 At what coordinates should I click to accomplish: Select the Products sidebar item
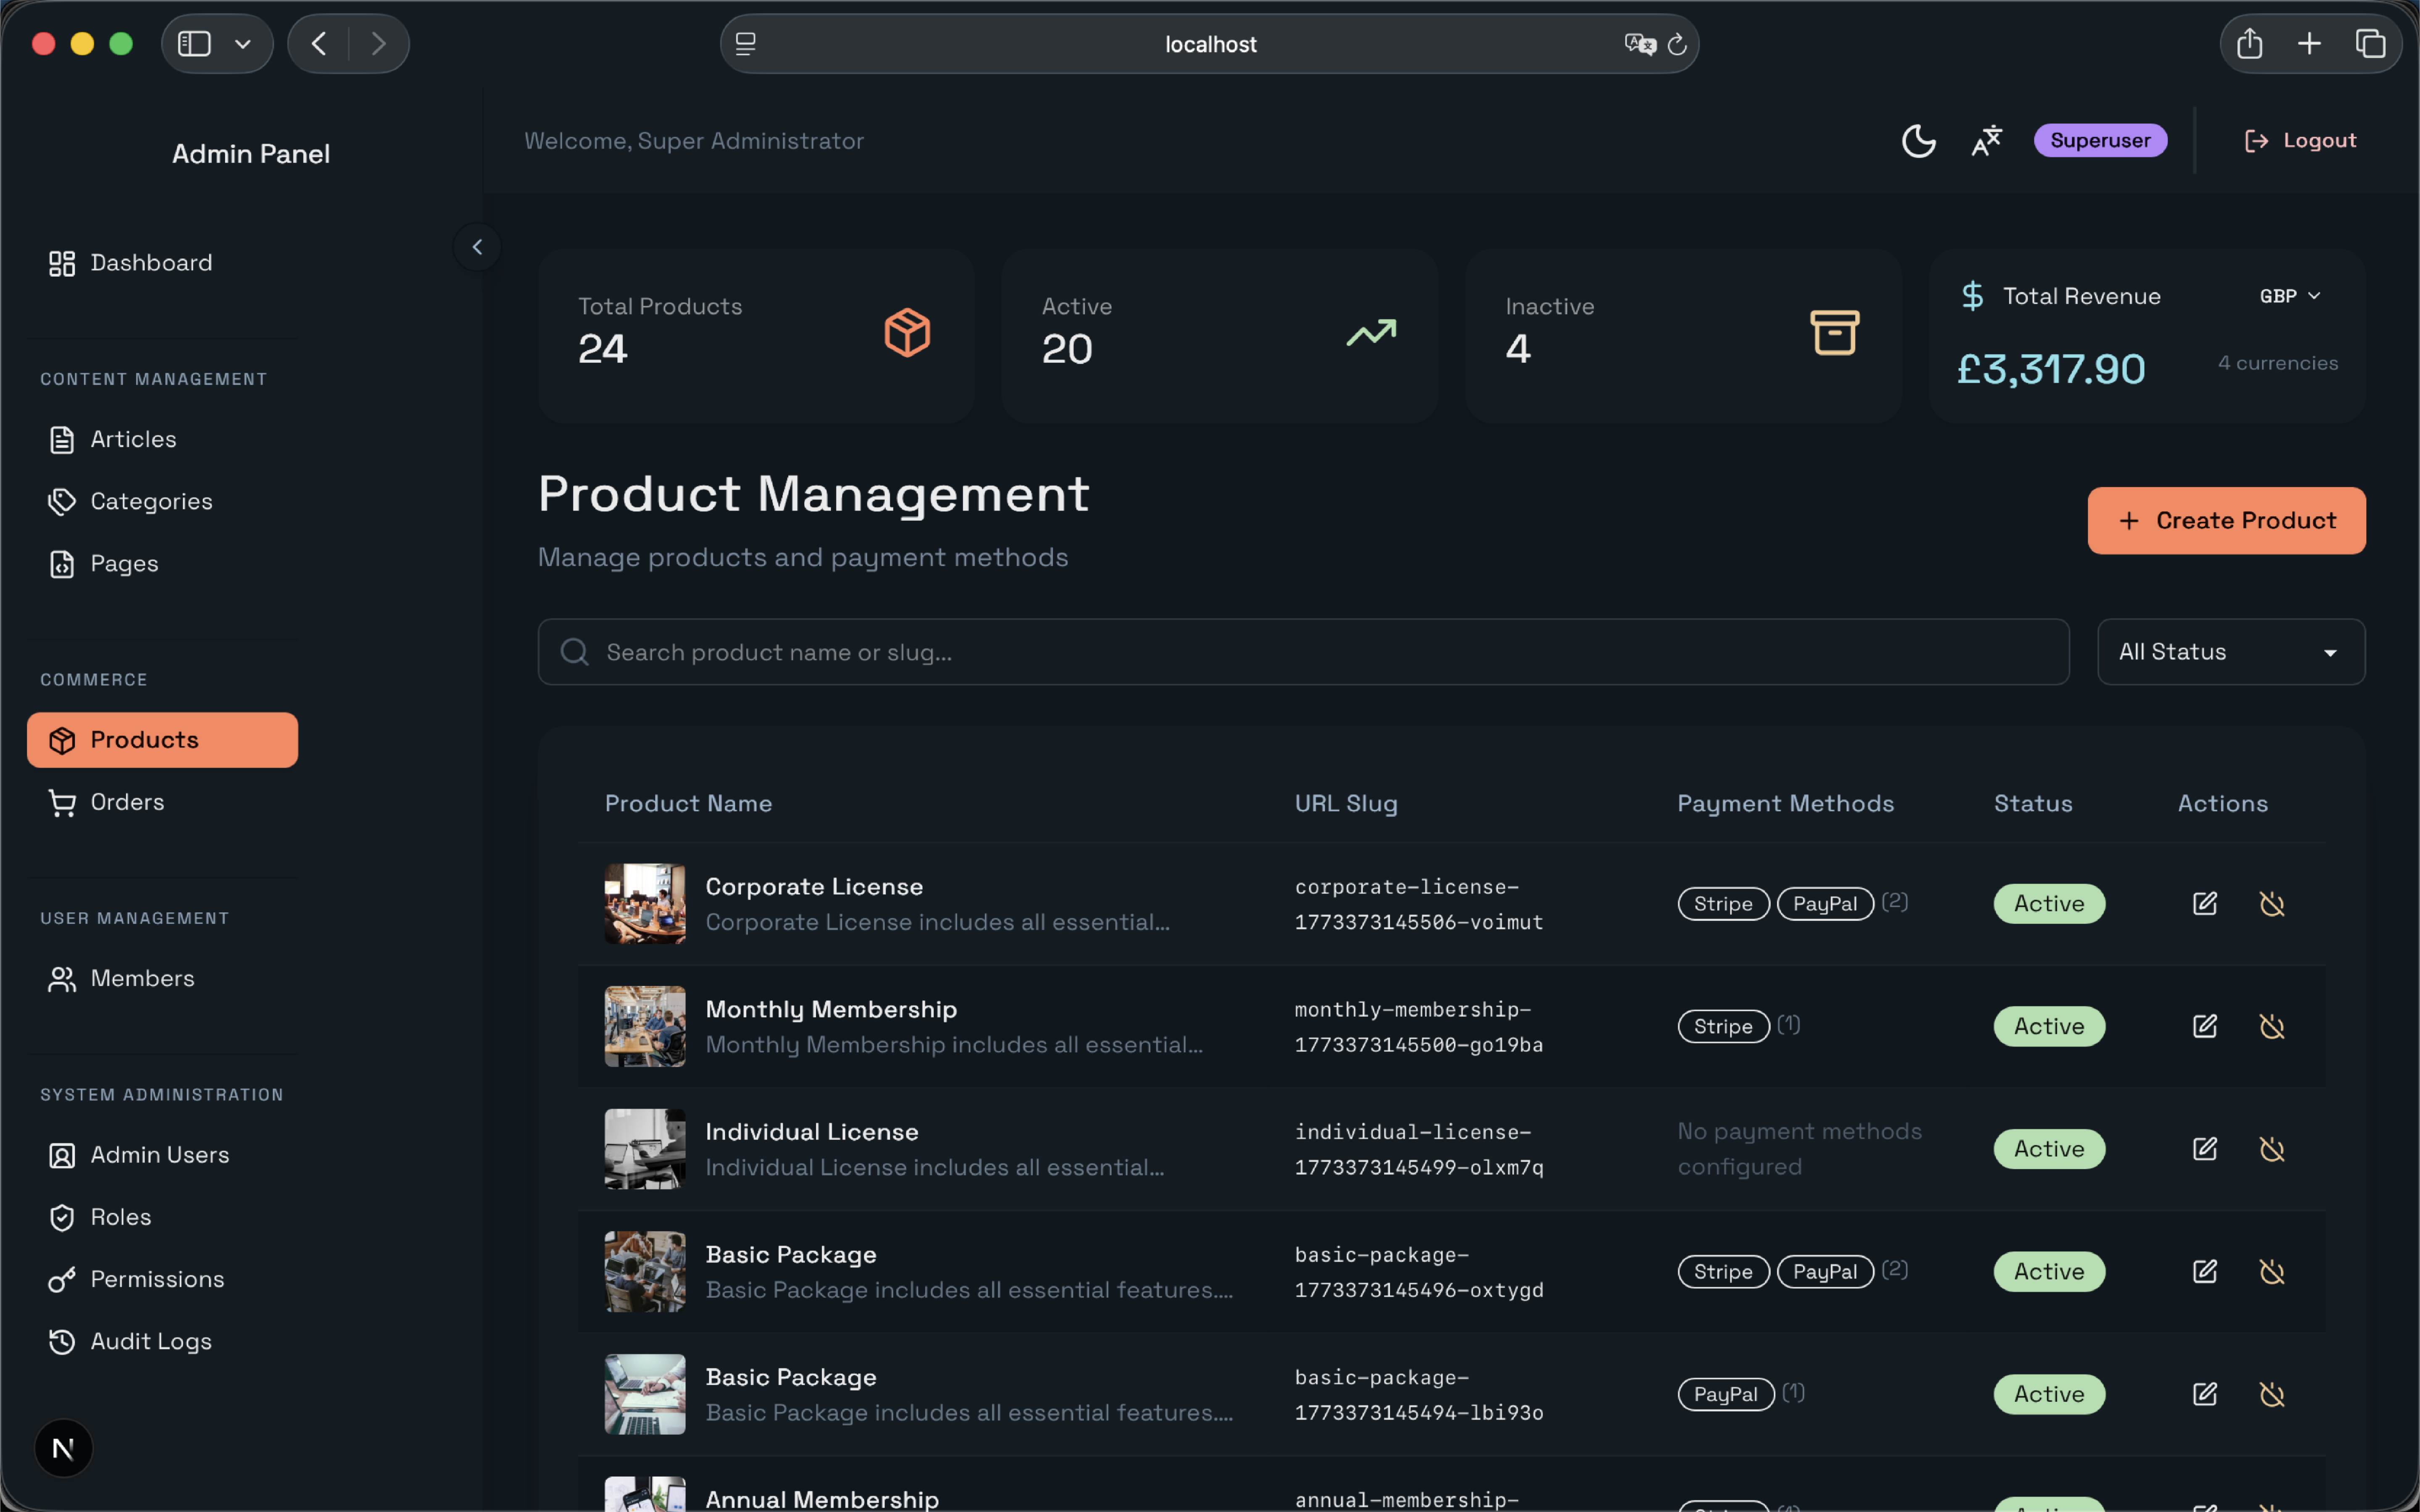click(x=162, y=740)
